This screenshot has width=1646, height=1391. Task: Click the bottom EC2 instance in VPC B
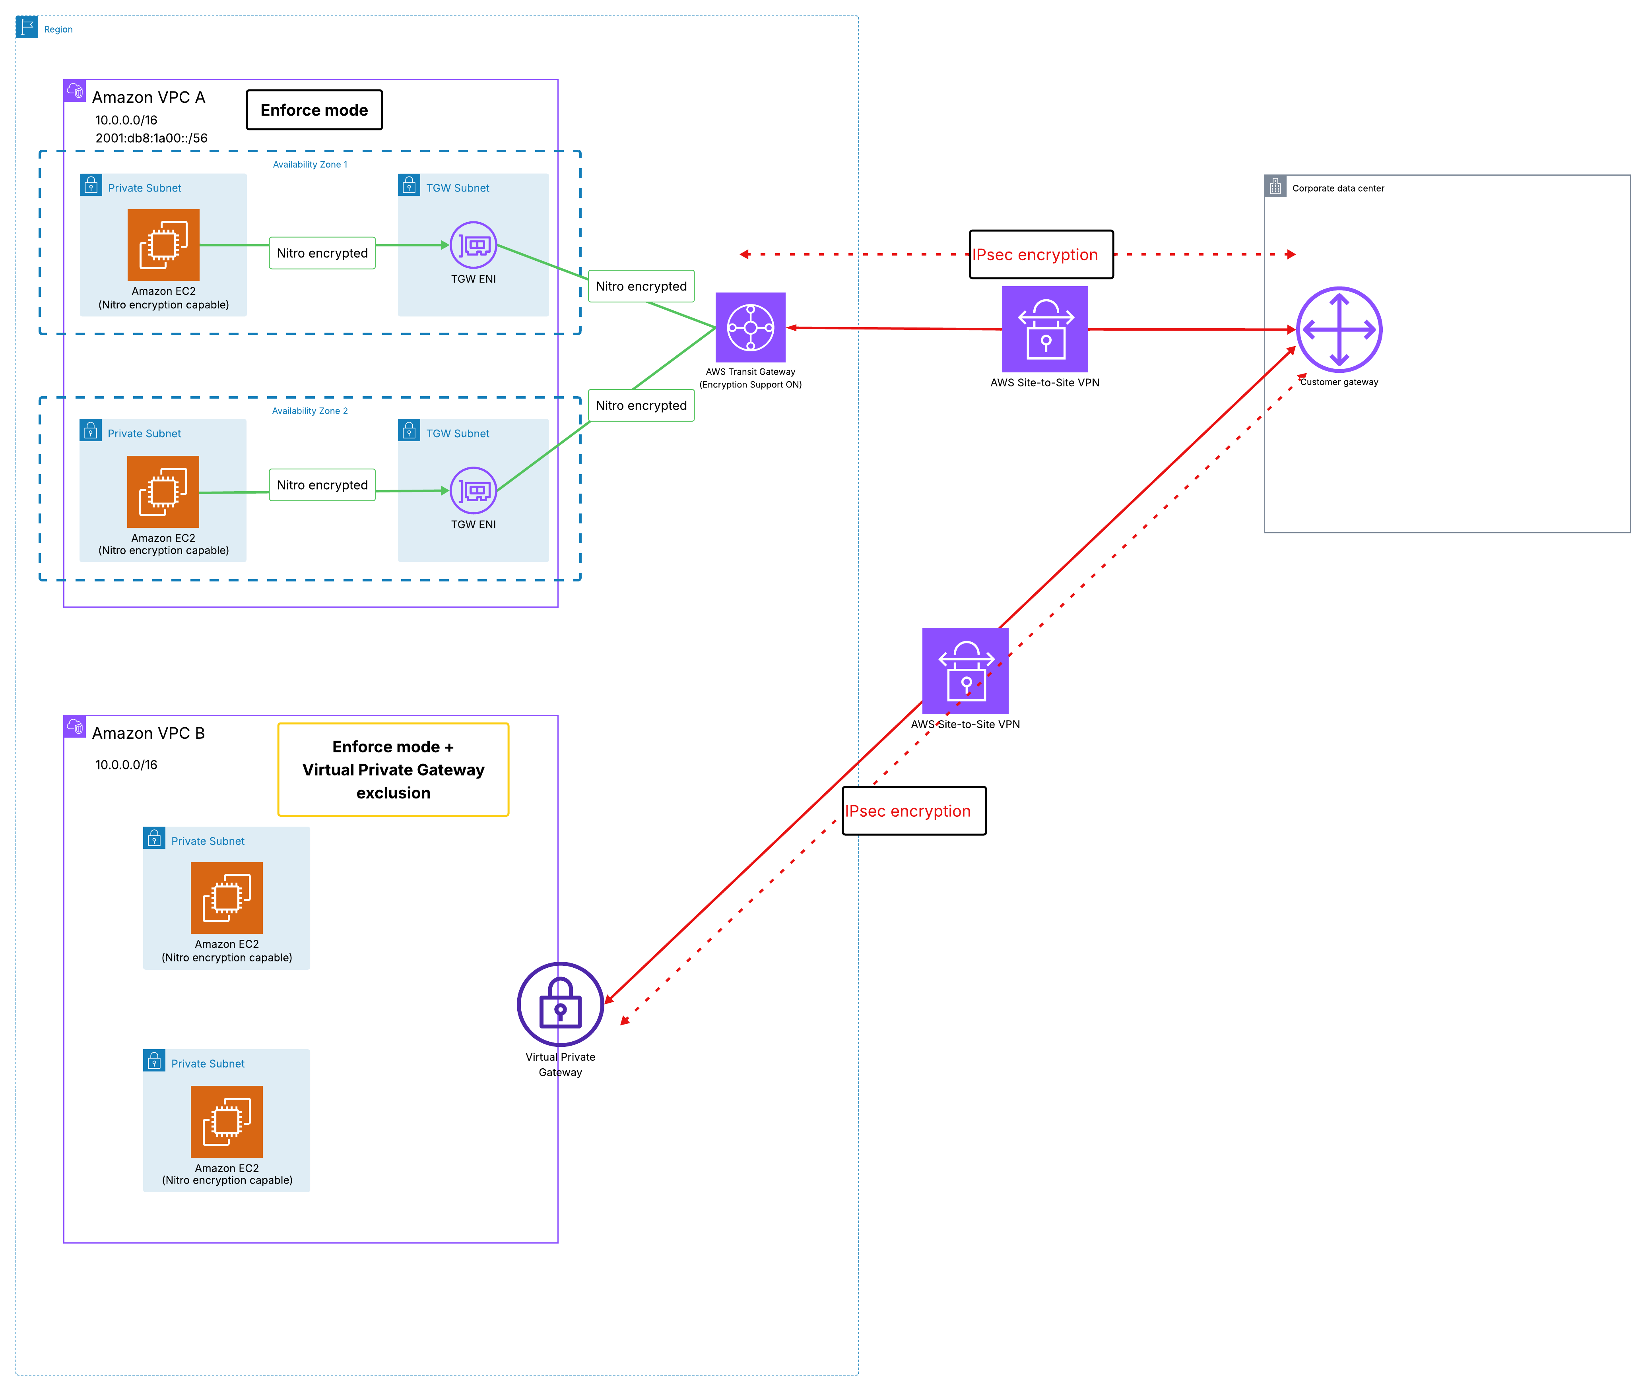[226, 1121]
